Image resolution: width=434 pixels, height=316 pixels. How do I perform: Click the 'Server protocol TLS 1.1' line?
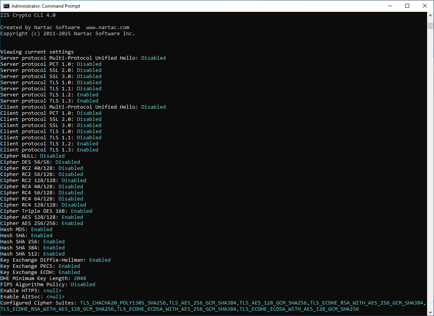coord(51,88)
